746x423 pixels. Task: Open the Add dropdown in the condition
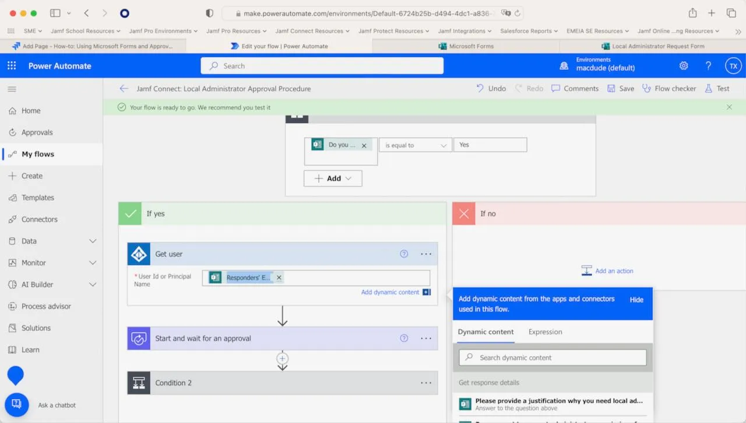coord(333,178)
